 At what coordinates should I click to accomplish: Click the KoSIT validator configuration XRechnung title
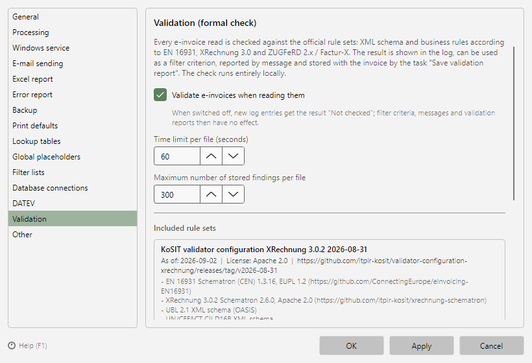click(x=264, y=250)
